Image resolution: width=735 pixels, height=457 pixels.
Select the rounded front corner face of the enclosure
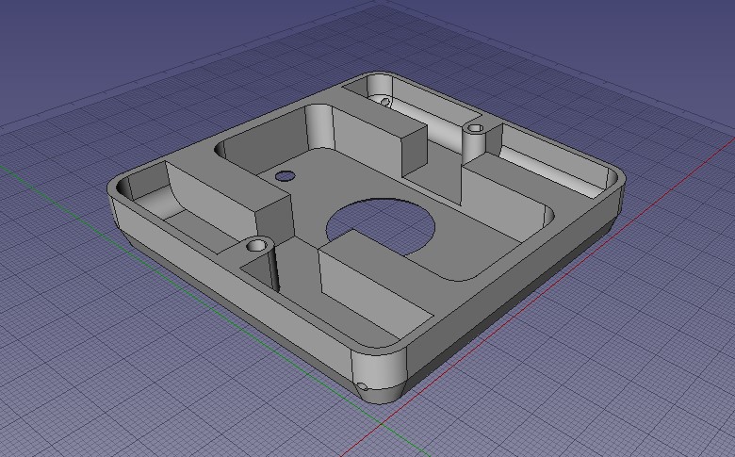pyautogui.click(x=379, y=370)
